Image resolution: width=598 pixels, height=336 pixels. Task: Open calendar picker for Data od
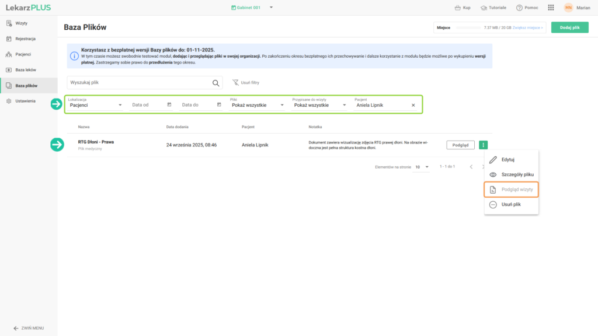(169, 105)
